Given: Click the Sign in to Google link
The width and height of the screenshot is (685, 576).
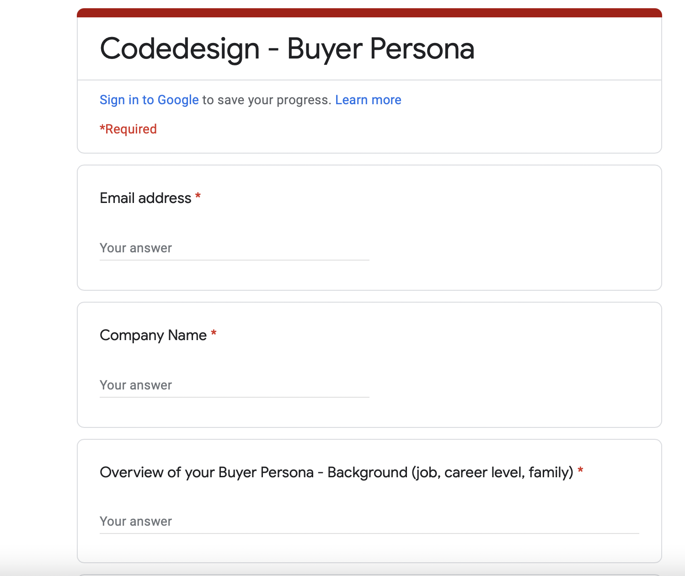Looking at the screenshot, I should coord(149,100).
